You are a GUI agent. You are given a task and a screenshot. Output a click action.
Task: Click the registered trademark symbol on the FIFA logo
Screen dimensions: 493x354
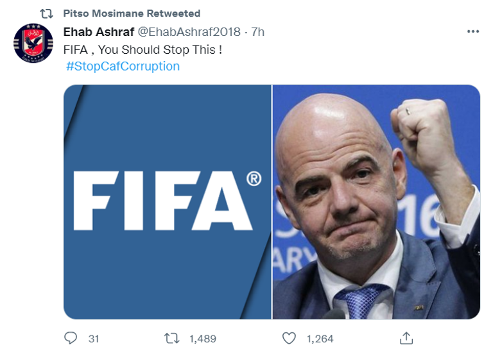coord(254,180)
